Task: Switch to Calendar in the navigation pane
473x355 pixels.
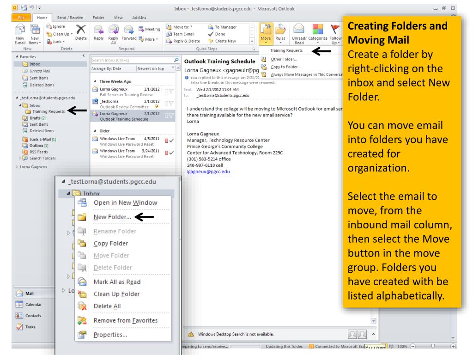Action: [x=29, y=305]
